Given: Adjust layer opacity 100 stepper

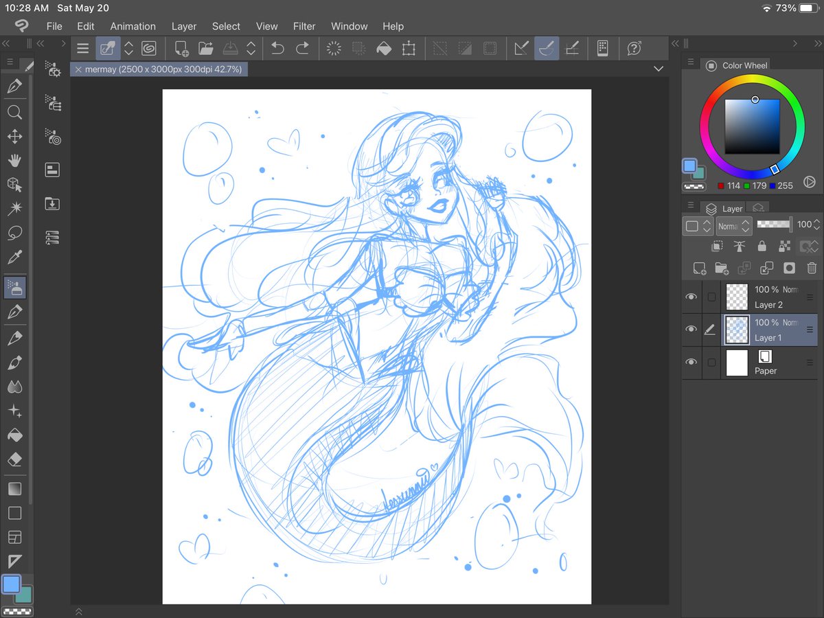Looking at the screenshot, I should click(x=816, y=225).
